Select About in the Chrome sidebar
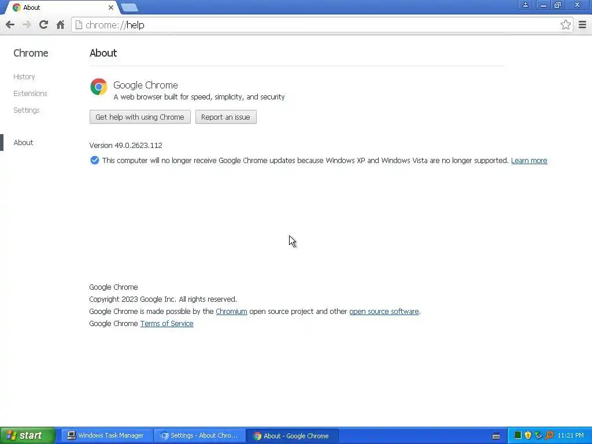The image size is (592, 444). click(x=23, y=142)
